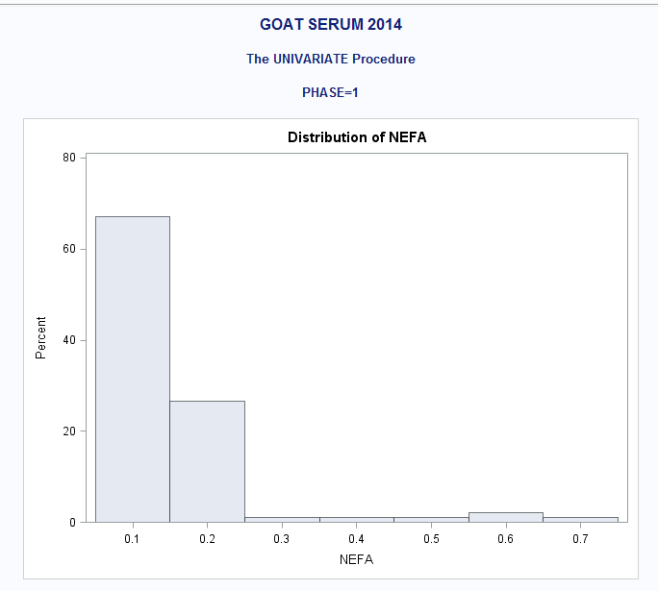Screen dimensions: 658x591
Task: Select the histogram bar at 0.6
Action: (x=506, y=518)
